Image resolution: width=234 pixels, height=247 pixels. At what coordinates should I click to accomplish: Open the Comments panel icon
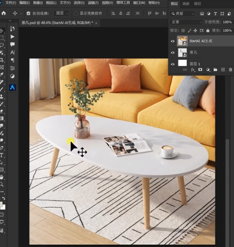13,44
